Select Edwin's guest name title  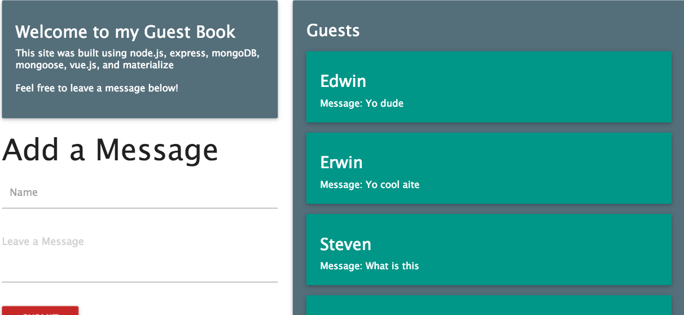[x=343, y=81]
